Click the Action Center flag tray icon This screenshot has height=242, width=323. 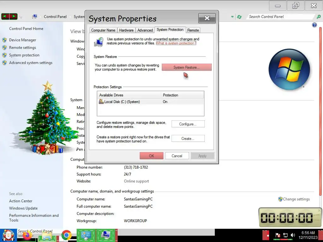pyautogui.click(x=278, y=235)
